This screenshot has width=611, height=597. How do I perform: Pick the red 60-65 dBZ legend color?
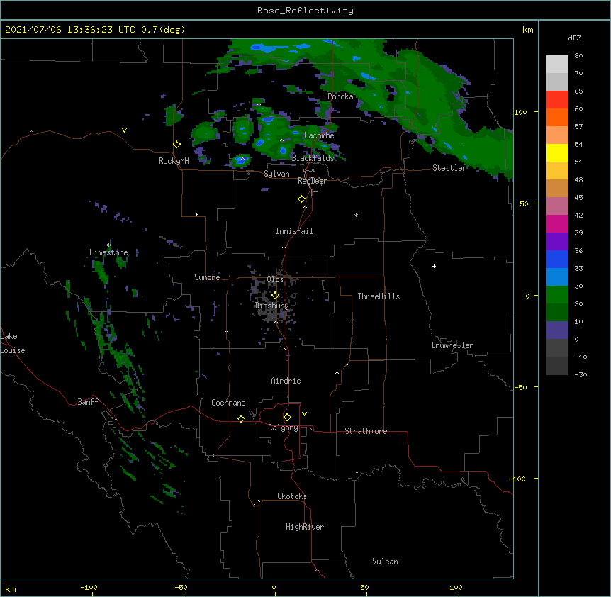(x=557, y=100)
